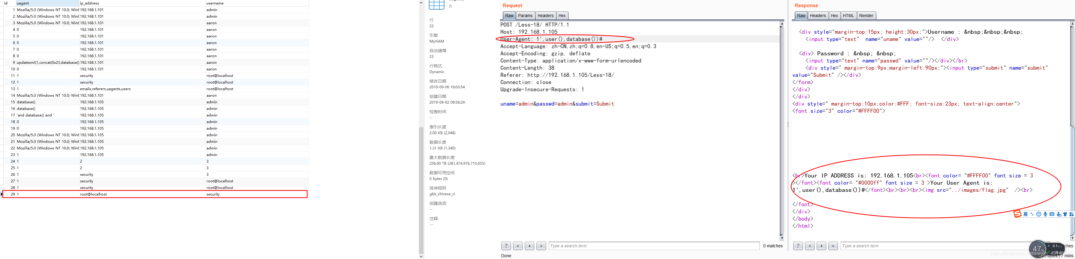Screen dimensions: 1075x259
Task: Click the 'gbk_chinese_ci' collation value
Action: [442, 194]
